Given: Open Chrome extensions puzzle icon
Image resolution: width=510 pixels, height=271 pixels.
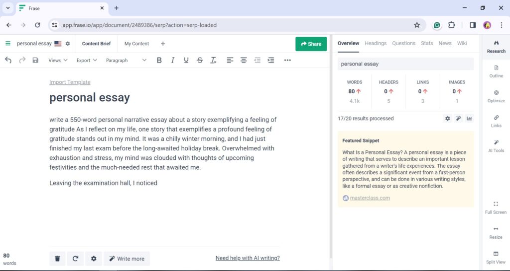Looking at the screenshot, I should [x=451, y=25].
